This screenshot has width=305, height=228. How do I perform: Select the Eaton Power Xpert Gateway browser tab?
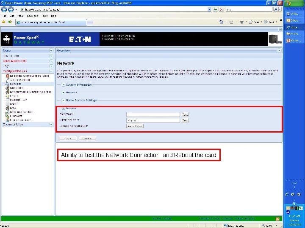coord(50,22)
